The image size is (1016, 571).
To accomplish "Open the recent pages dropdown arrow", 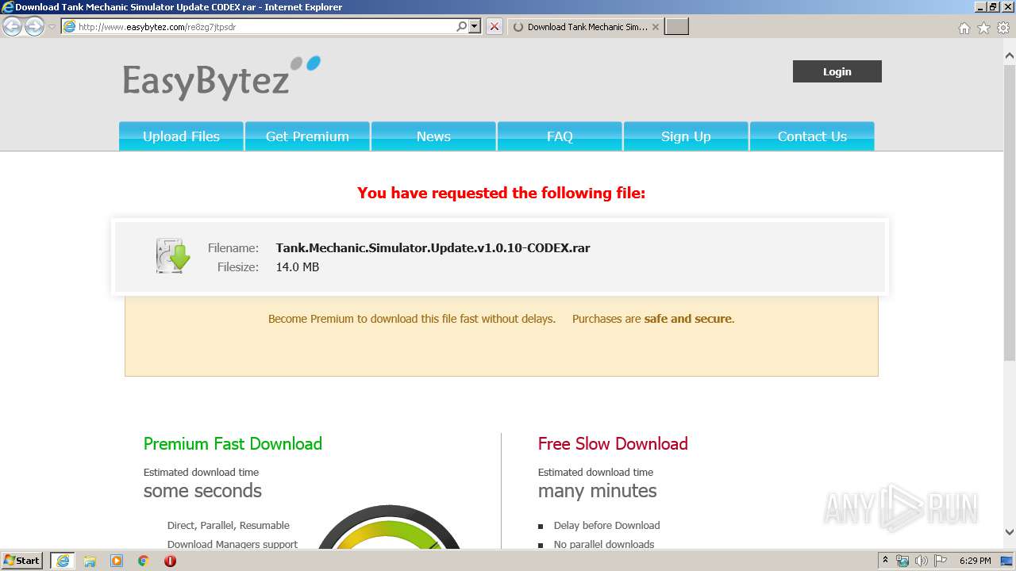I will tap(52, 27).
